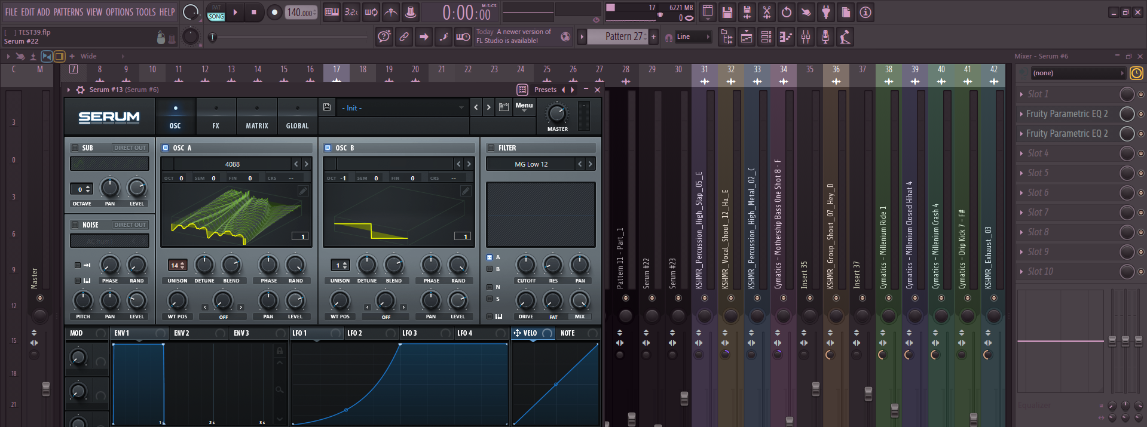Open the Serum preset name dropdown
Viewport: 1147px width, 427px height.
[402, 108]
